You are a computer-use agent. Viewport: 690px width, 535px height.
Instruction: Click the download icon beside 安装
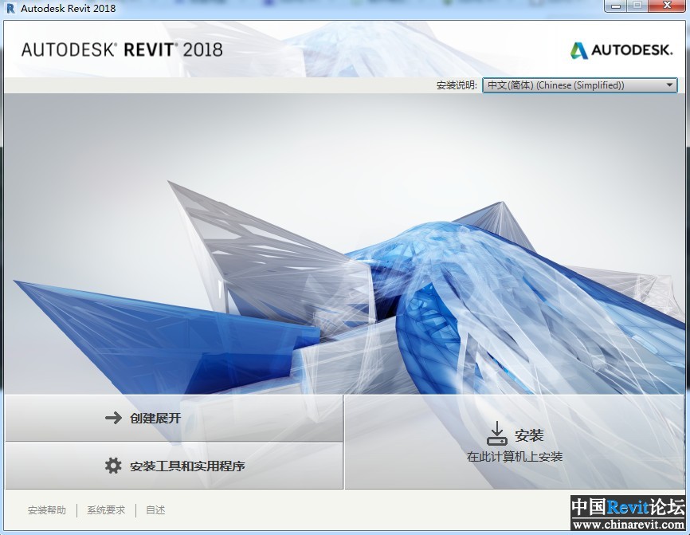click(497, 434)
